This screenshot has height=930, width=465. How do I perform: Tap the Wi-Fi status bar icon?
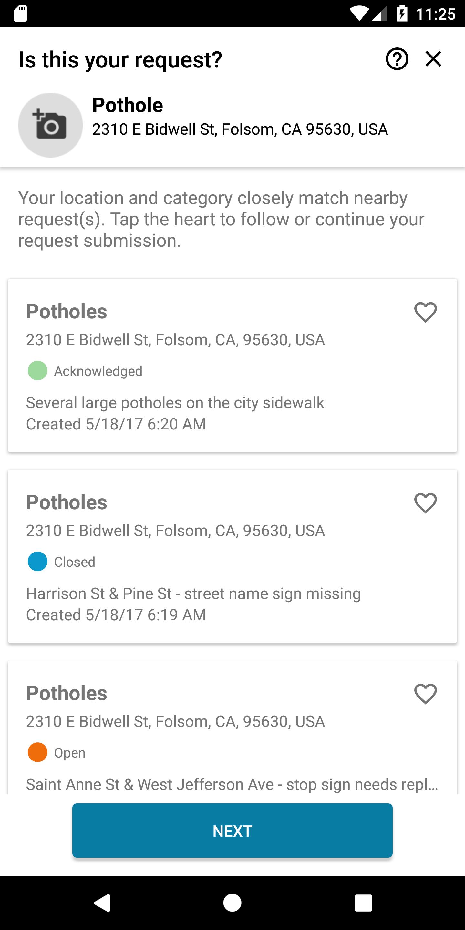tap(358, 14)
